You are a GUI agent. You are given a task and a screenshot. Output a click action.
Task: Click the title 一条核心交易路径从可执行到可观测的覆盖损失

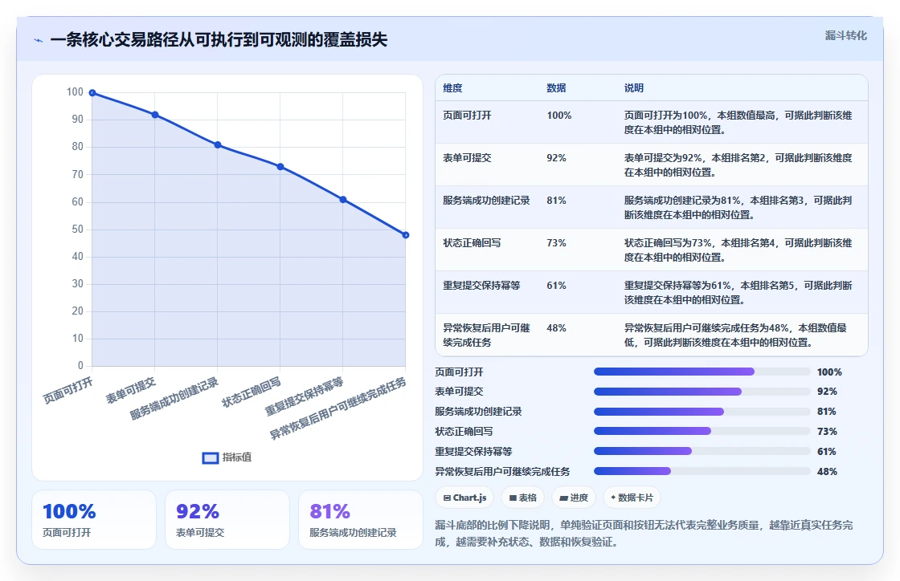219,39
